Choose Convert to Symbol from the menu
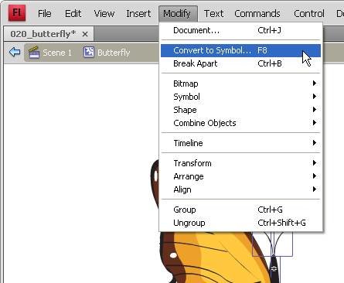This screenshot has height=283, width=344. [240, 50]
